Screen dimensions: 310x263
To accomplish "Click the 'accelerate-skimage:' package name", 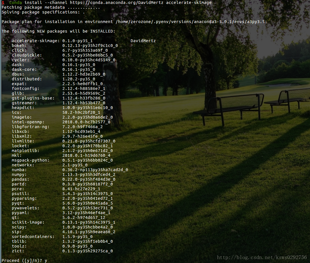I will pyautogui.click(x=36, y=41).
